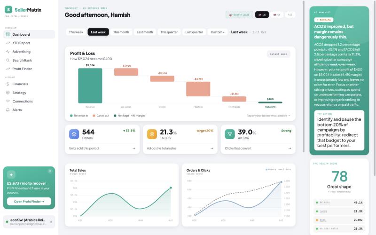376x235 pixels.
Task: Switch marketplace to US
Action: (262, 15)
